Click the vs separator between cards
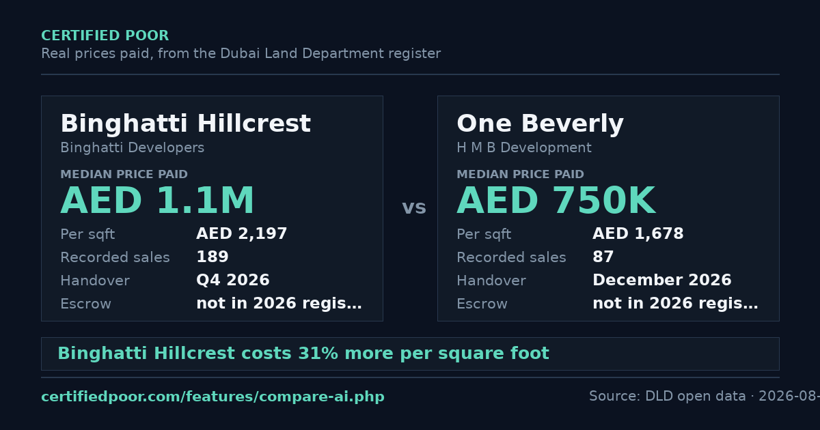The width and height of the screenshot is (820, 430). point(414,207)
